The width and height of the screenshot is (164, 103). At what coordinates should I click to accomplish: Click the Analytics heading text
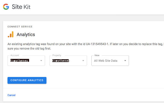tap(26, 35)
